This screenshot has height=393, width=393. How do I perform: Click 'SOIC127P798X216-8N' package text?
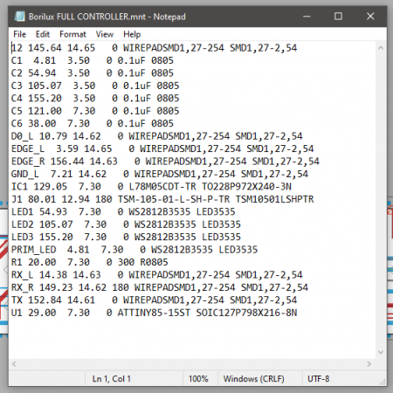point(246,313)
